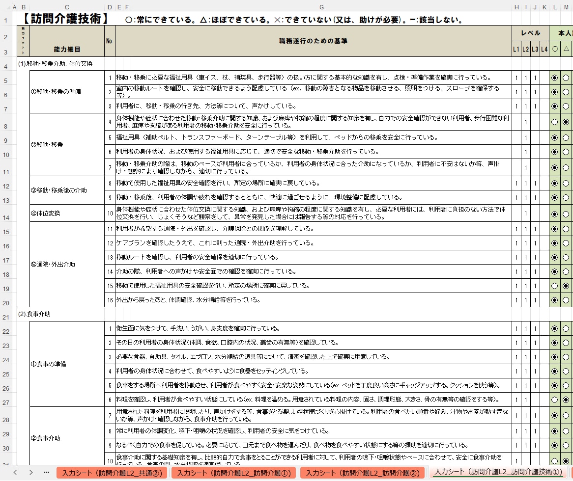The image size is (573, 481).
Task: Open the 入力シート（訪問介護L2_共通②） sheet tab
Action: [112, 473]
